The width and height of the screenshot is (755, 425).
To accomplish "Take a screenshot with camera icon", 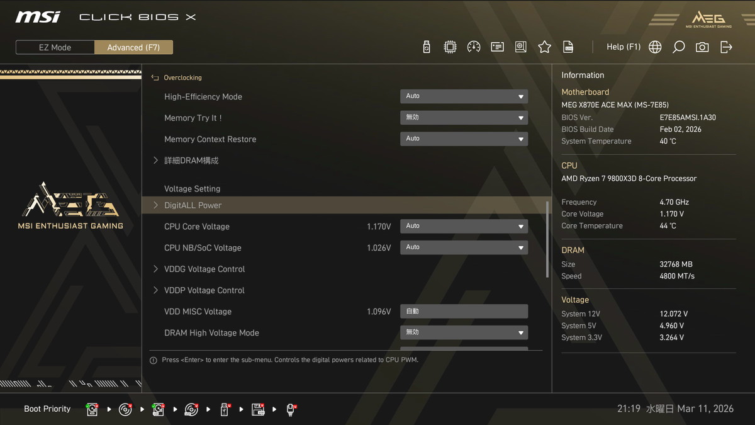I will (x=702, y=47).
